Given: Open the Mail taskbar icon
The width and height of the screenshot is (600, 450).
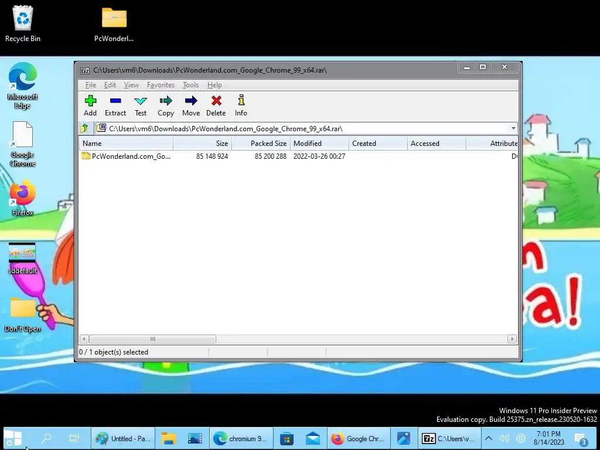Looking at the screenshot, I should pyautogui.click(x=313, y=438).
